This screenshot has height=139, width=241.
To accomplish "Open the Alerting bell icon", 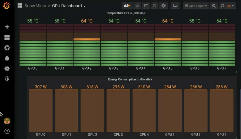I will pos(7,58).
